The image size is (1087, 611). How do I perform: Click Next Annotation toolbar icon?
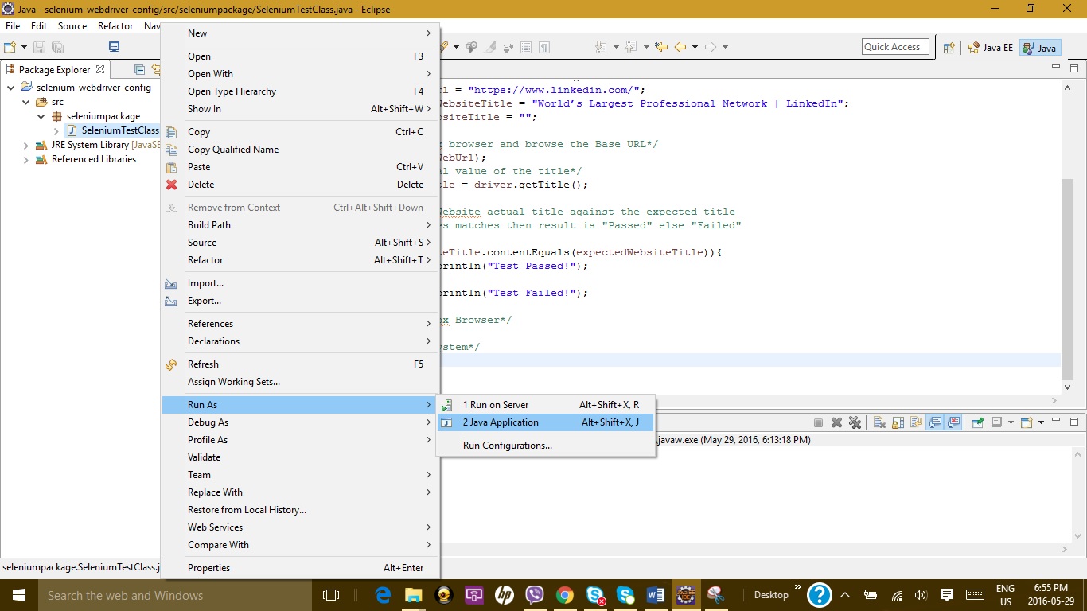click(x=601, y=47)
